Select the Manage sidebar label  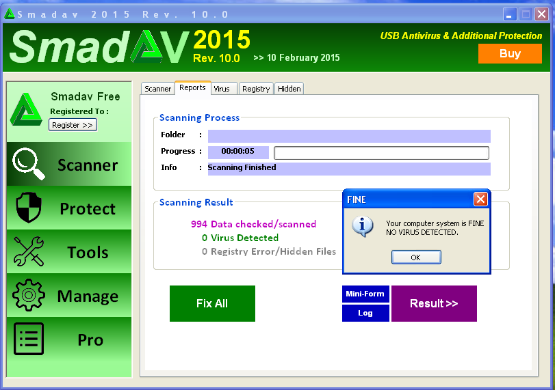pos(88,296)
